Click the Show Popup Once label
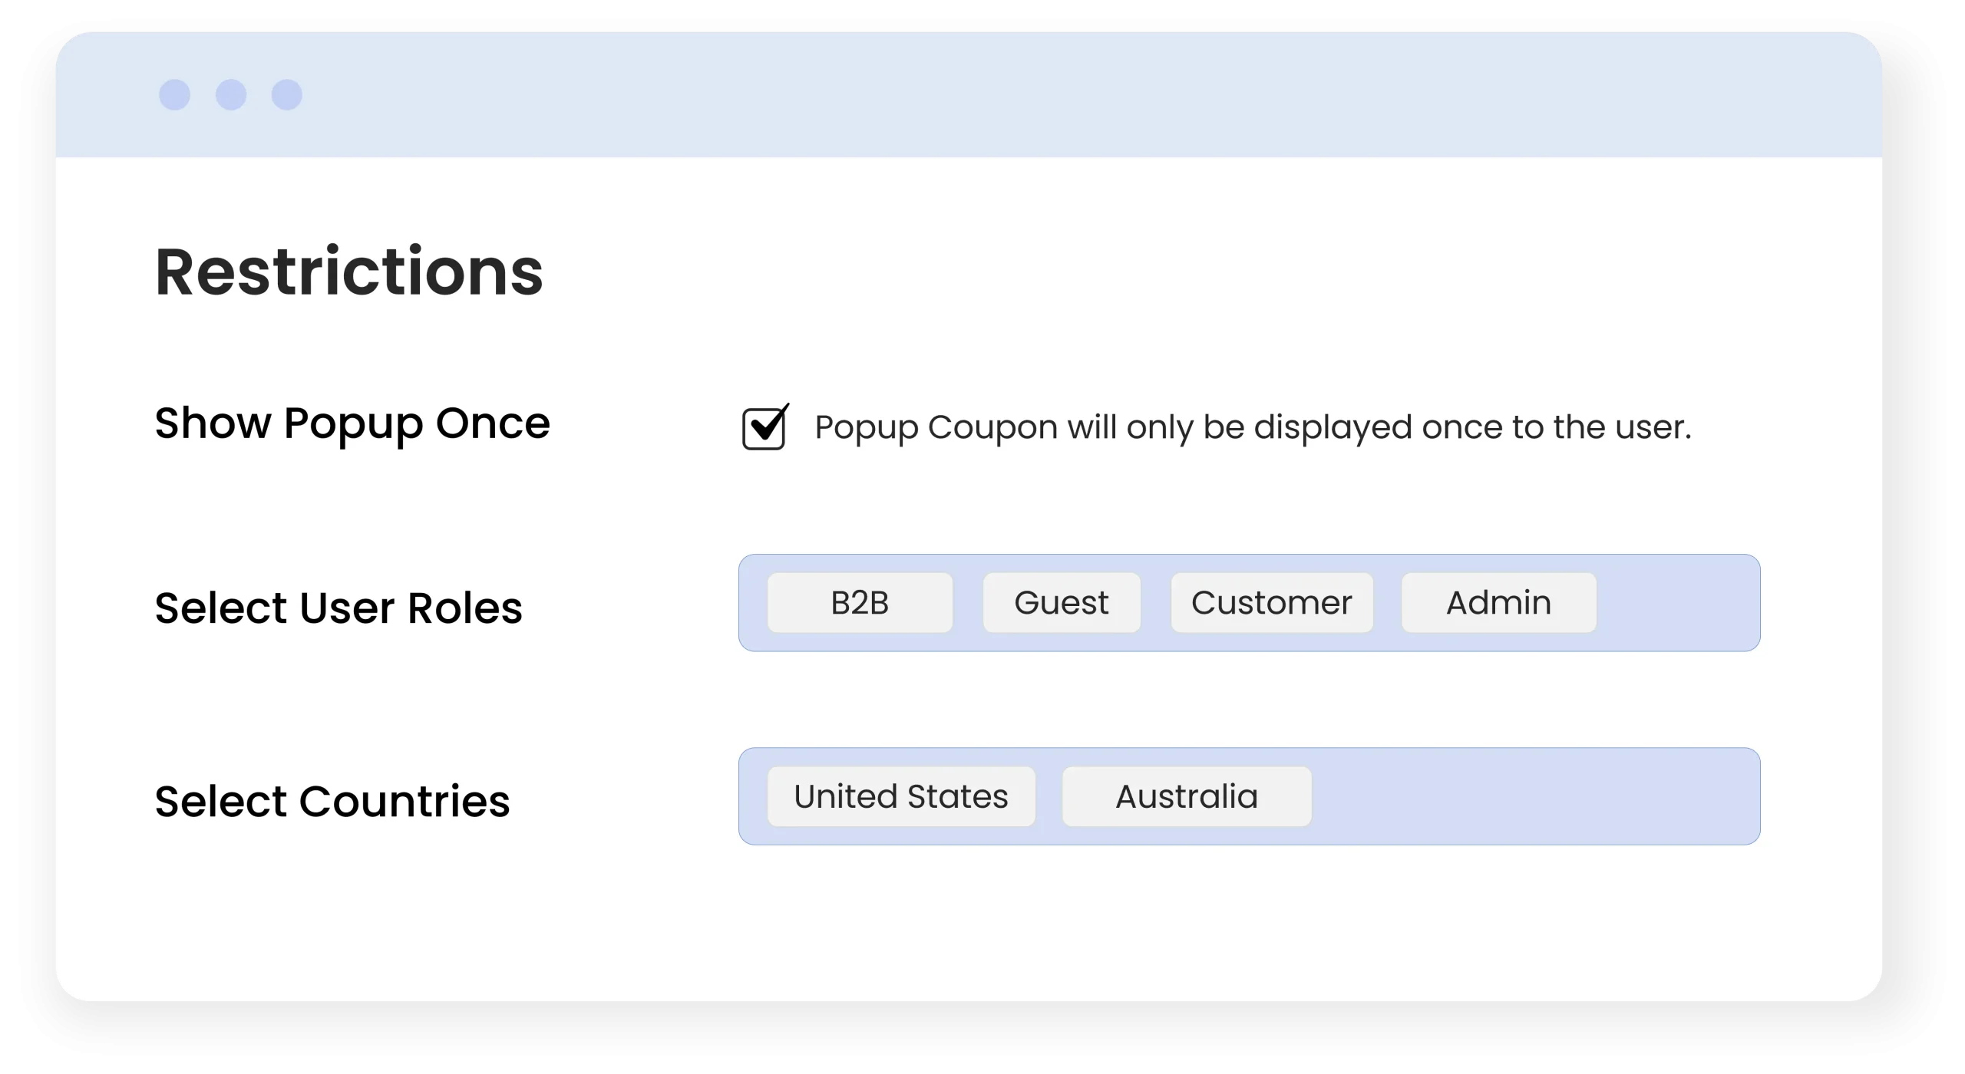 352,423
